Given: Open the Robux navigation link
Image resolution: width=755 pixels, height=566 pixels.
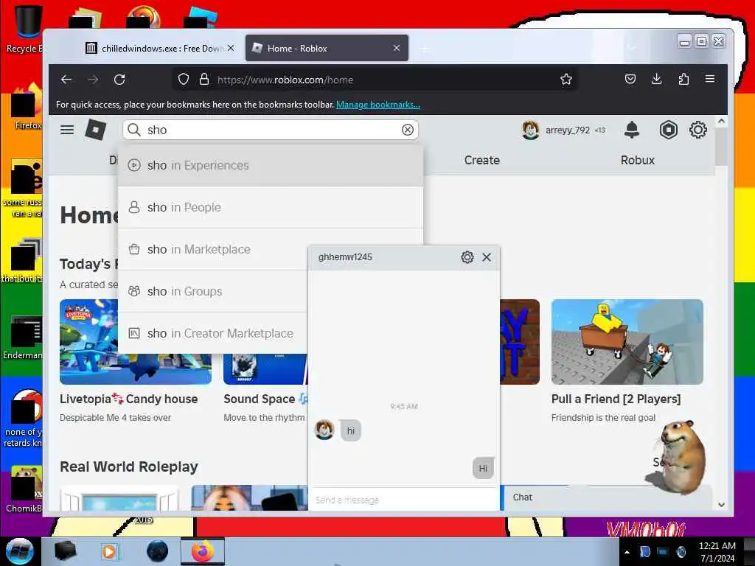Looking at the screenshot, I should coord(638,160).
